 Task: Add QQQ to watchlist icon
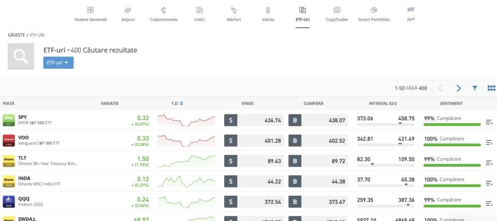tap(489, 203)
